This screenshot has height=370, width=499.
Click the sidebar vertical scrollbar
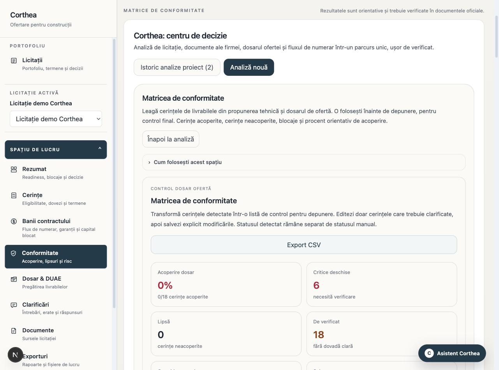(x=114, y=173)
